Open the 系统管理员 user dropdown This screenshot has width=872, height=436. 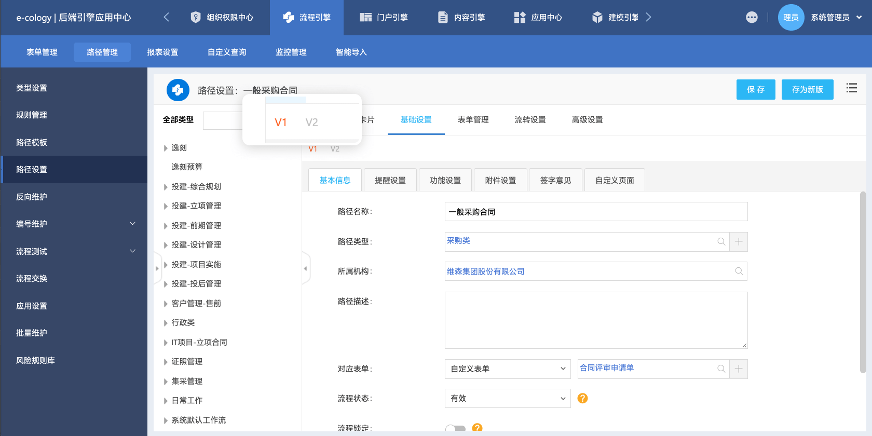click(x=837, y=17)
